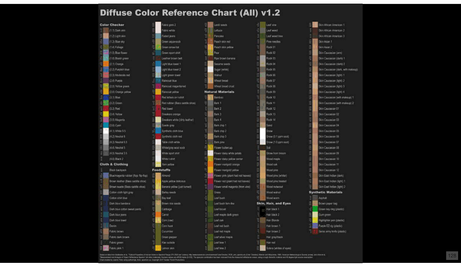Click the Synthetic cloth red swatch
This screenshot has height=265, width=461.
pos(158,137)
